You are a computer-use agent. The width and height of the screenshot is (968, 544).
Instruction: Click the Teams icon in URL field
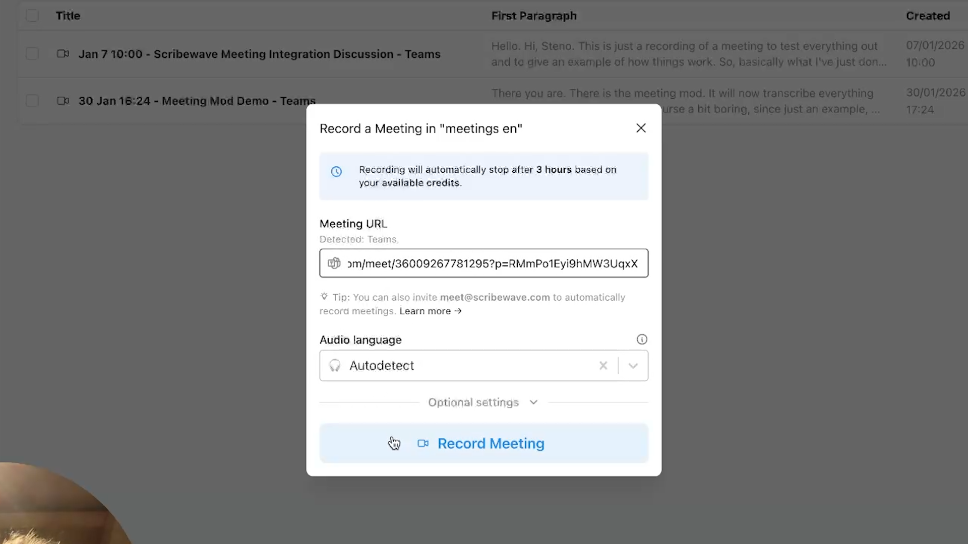coord(334,263)
